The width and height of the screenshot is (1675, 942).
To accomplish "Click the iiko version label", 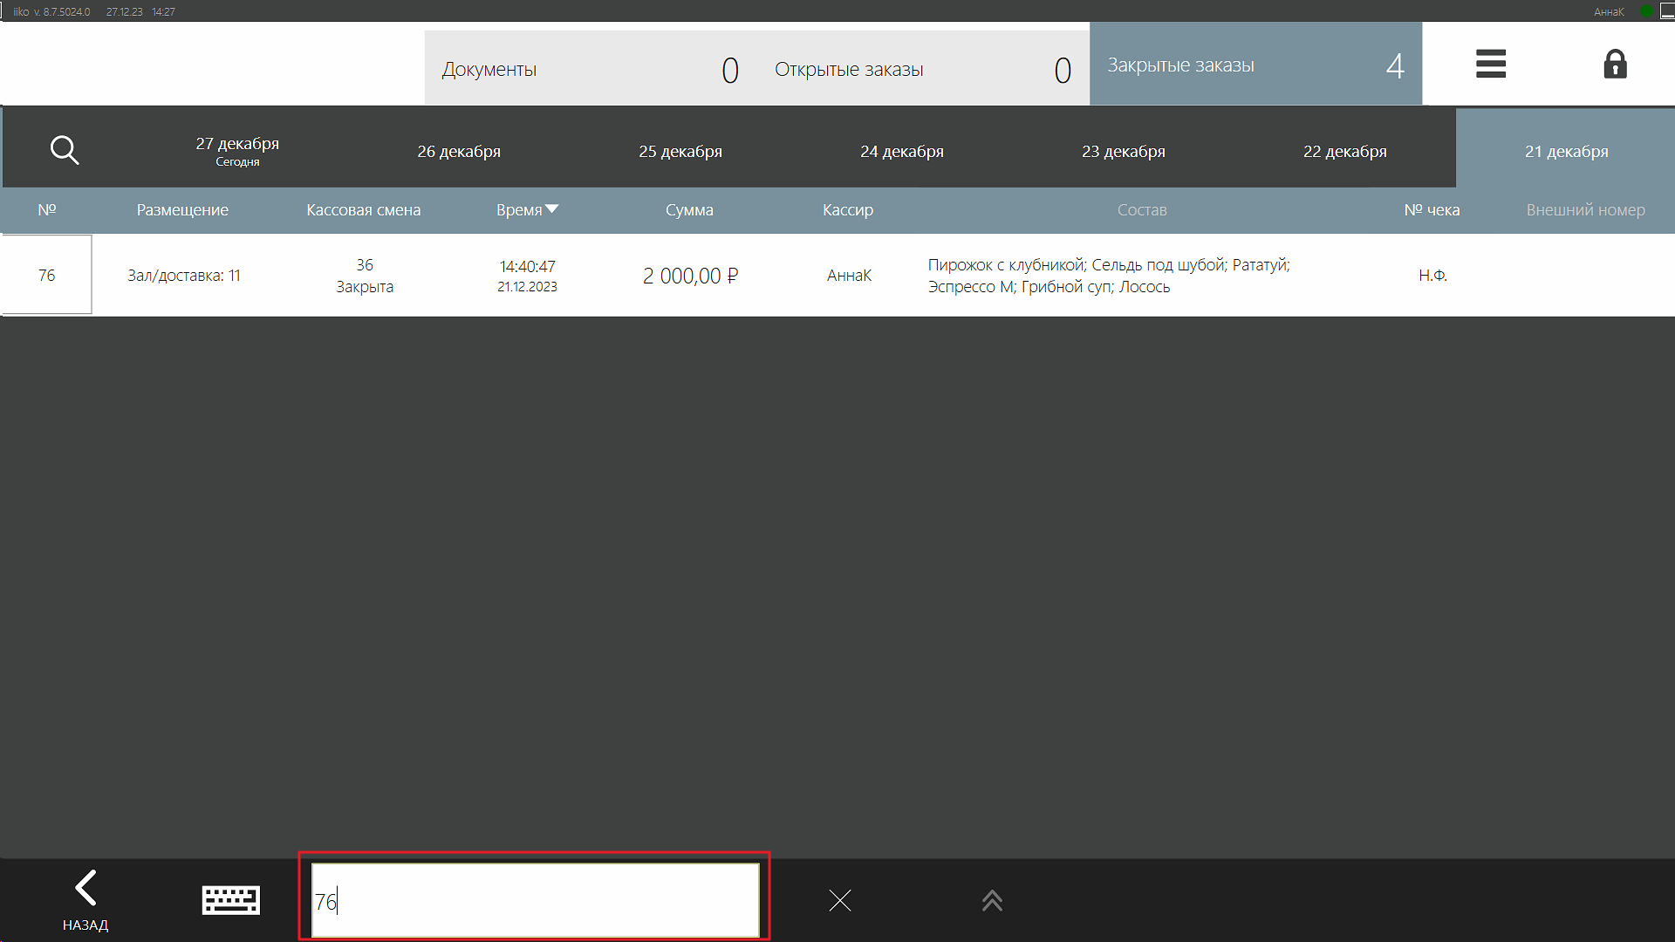I will click(x=51, y=11).
